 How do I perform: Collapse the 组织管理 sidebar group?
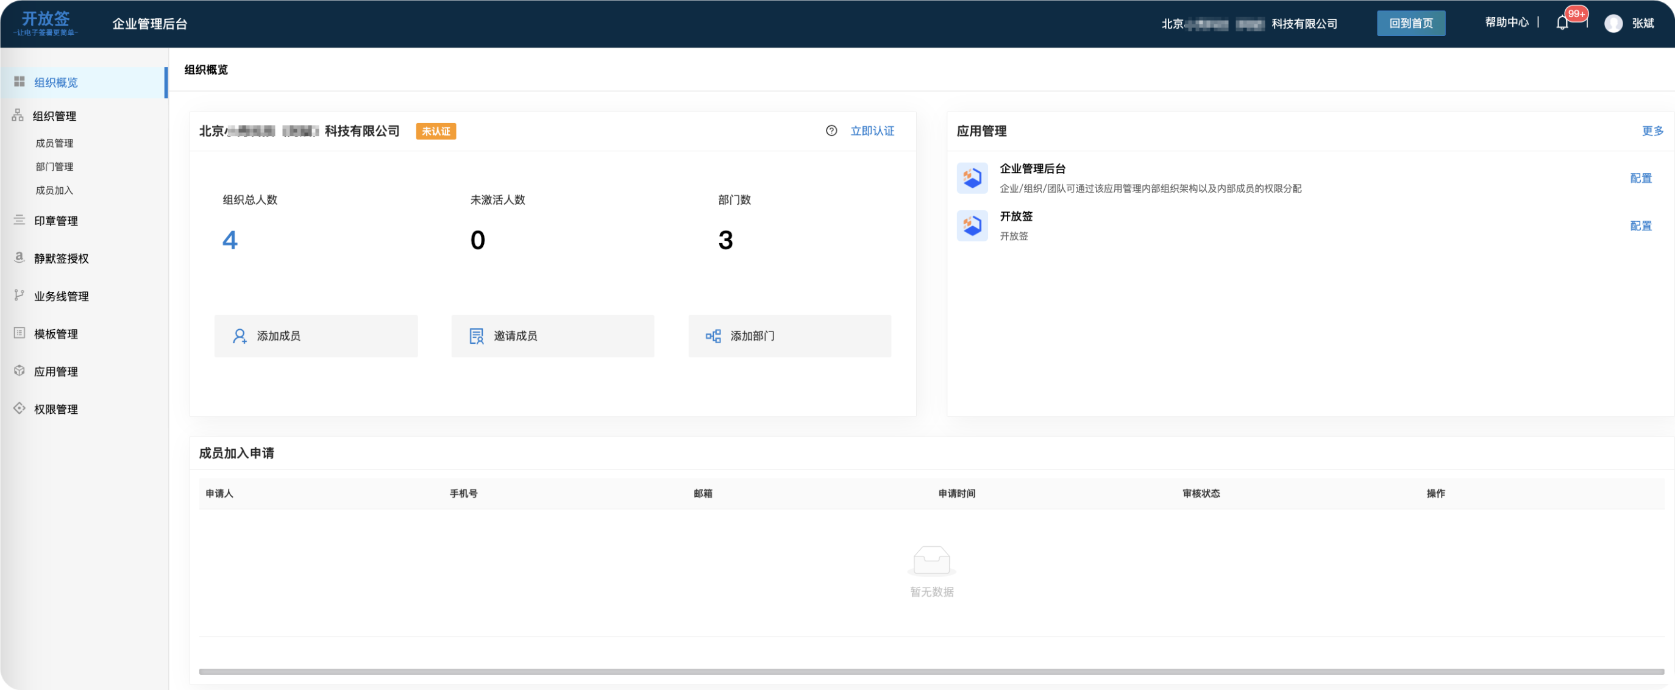[55, 116]
